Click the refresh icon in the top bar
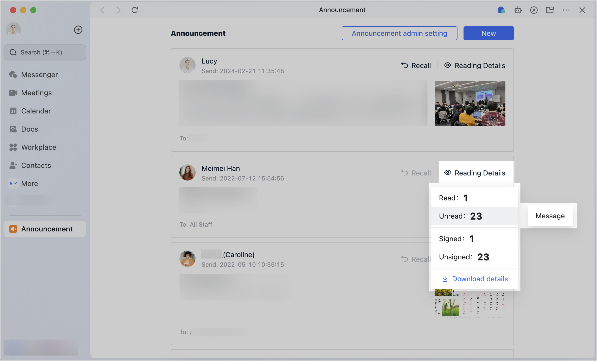The height and width of the screenshot is (361, 597). [135, 10]
